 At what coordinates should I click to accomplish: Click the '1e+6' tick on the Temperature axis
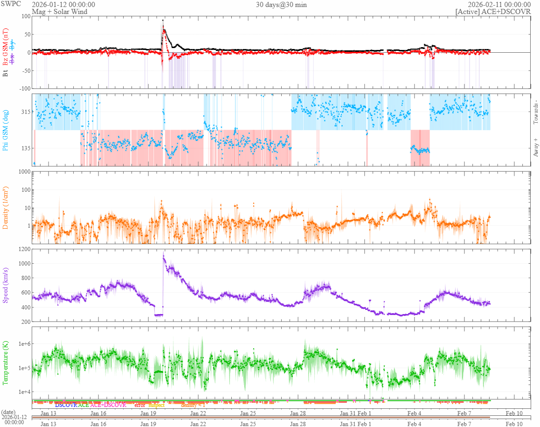25,344
